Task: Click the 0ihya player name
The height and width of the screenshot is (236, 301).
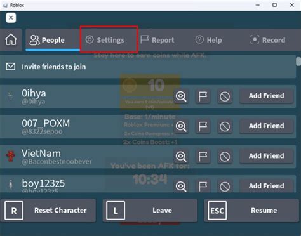Action: [34, 93]
